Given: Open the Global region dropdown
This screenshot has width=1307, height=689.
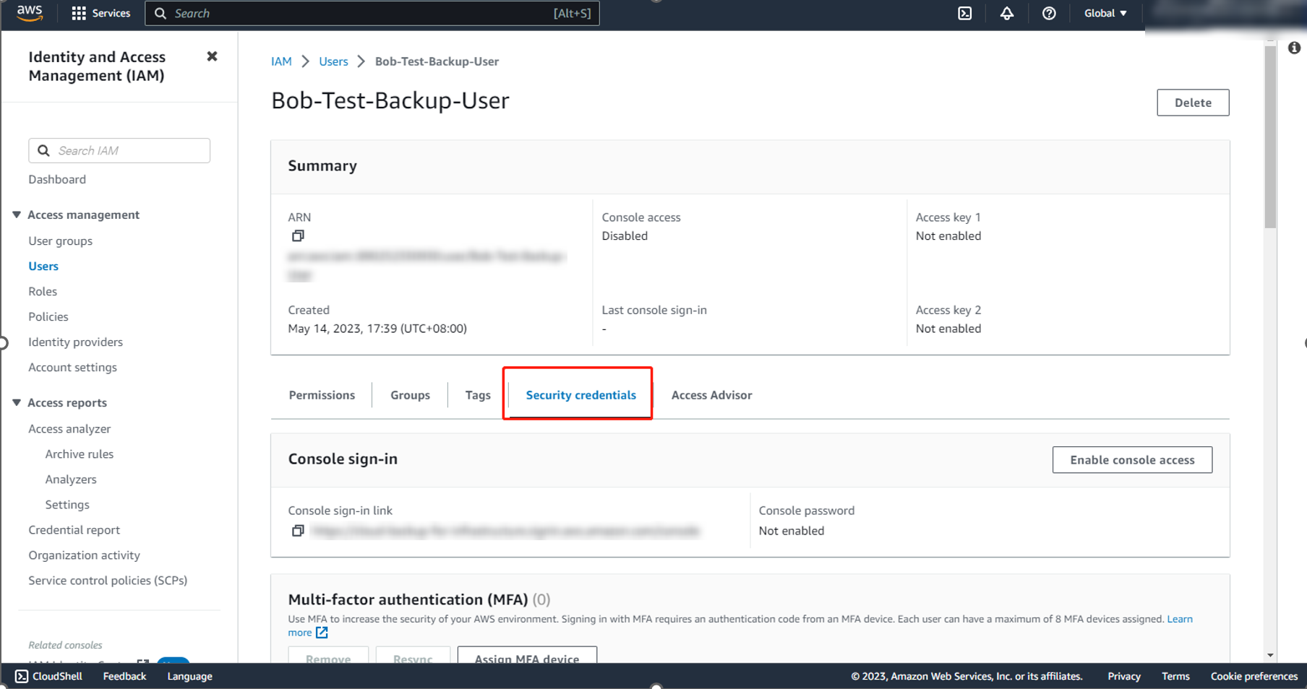Looking at the screenshot, I should [x=1104, y=13].
